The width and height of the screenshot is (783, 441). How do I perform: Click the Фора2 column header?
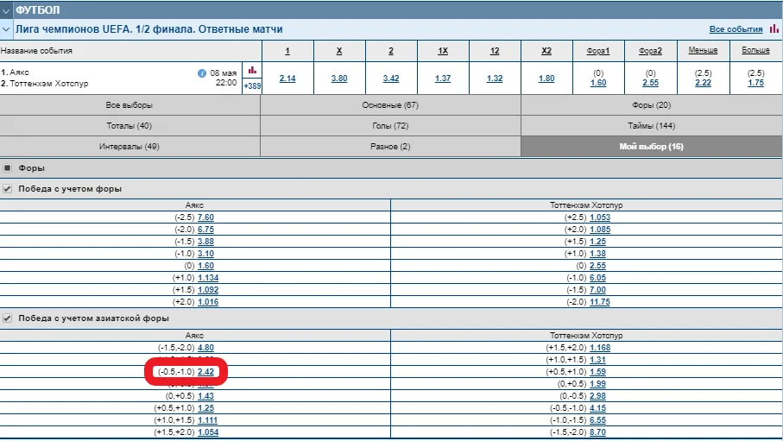pos(650,51)
